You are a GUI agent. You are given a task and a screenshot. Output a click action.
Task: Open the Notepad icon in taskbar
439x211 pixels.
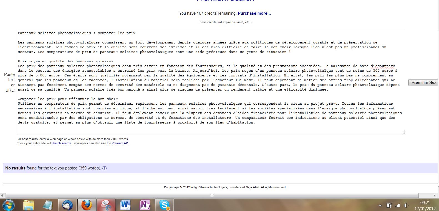(x=48, y=205)
